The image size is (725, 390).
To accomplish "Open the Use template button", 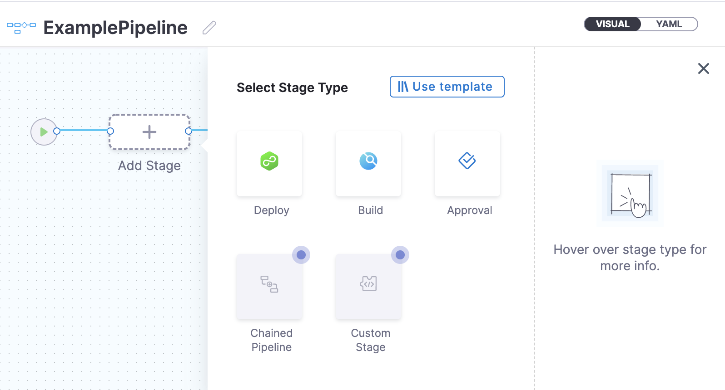I will pyautogui.click(x=447, y=87).
